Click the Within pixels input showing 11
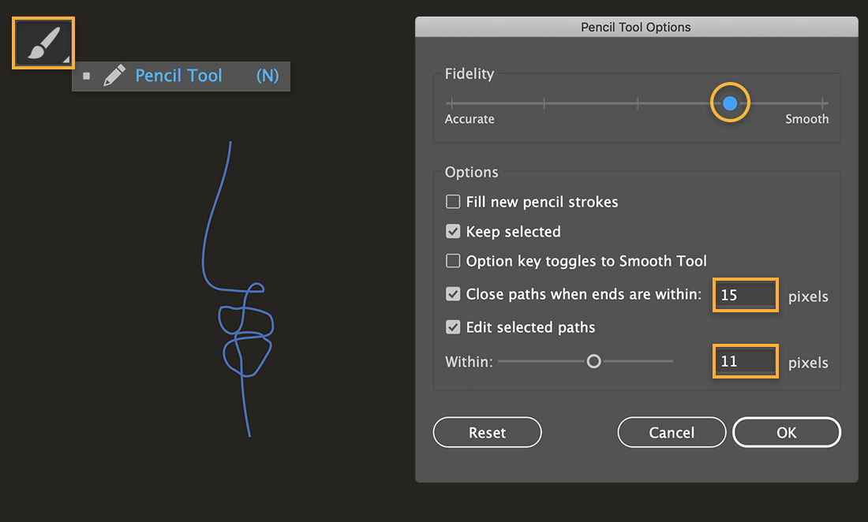The image size is (868, 522). point(745,360)
